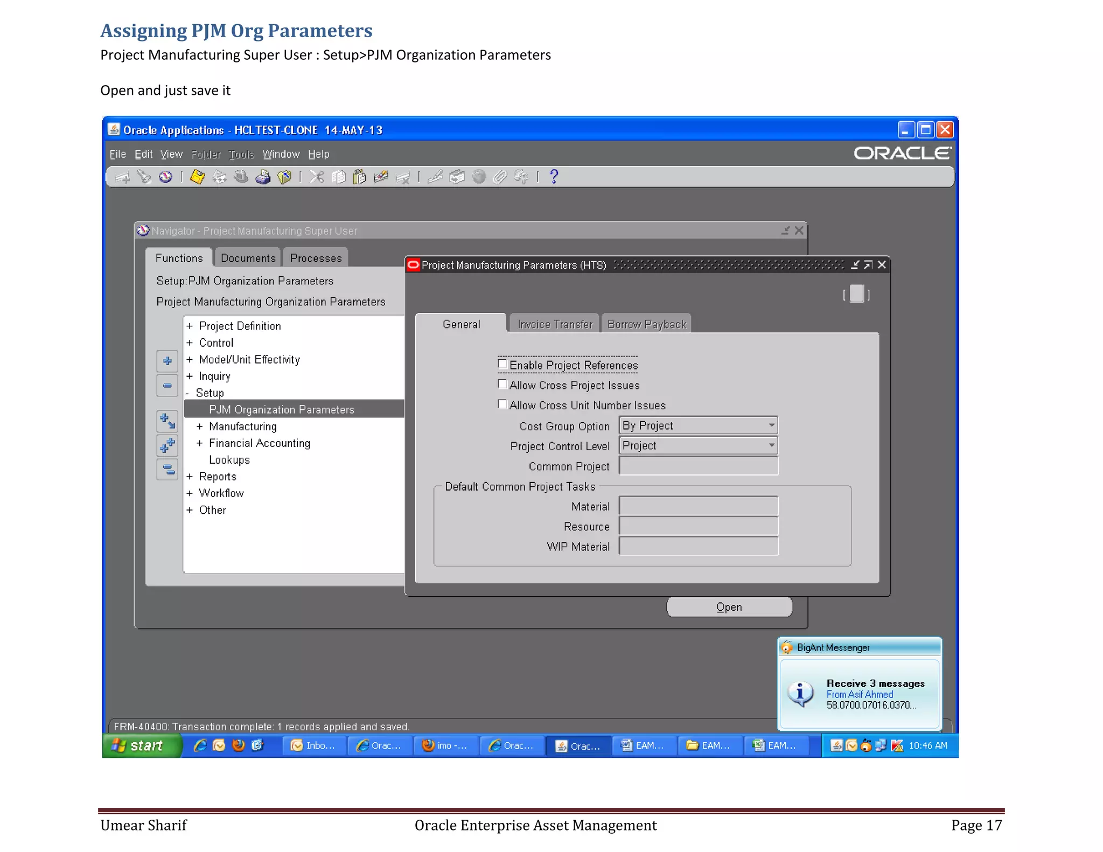Check Allow Cross Project Issues
The image size is (1103, 852).
coord(502,385)
